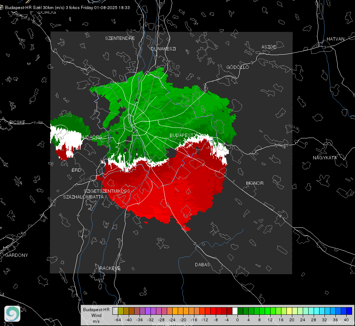
Task: Select the white zero-velocity swatch in legend
Action: (235, 311)
